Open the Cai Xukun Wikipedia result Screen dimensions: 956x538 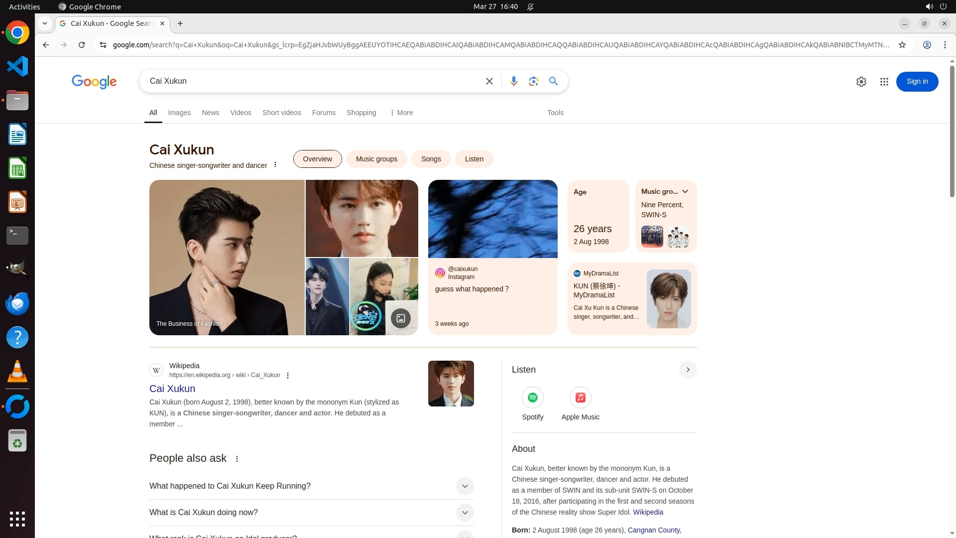(172, 389)
